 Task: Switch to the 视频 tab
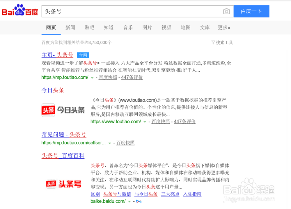(166, 27)
